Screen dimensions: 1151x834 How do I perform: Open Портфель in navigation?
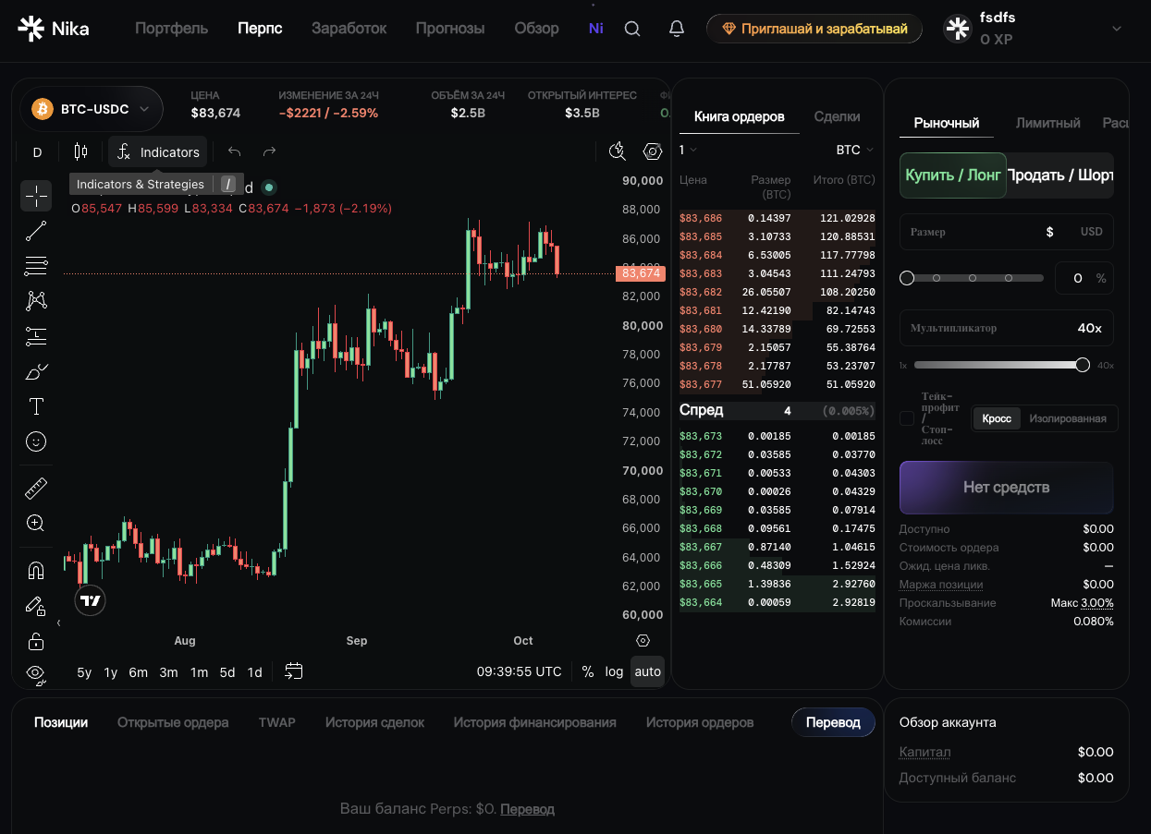click(x=172, y=29)
